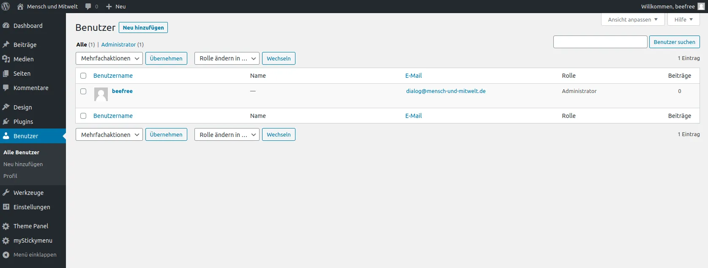Select Alle Benutzer submenu entry
The image size is (708, 268).
coord(21,152)
